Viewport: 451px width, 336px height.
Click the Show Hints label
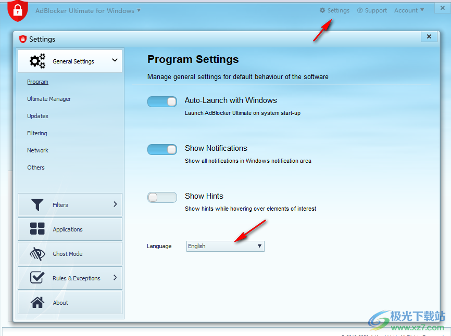tap(204, 196)
